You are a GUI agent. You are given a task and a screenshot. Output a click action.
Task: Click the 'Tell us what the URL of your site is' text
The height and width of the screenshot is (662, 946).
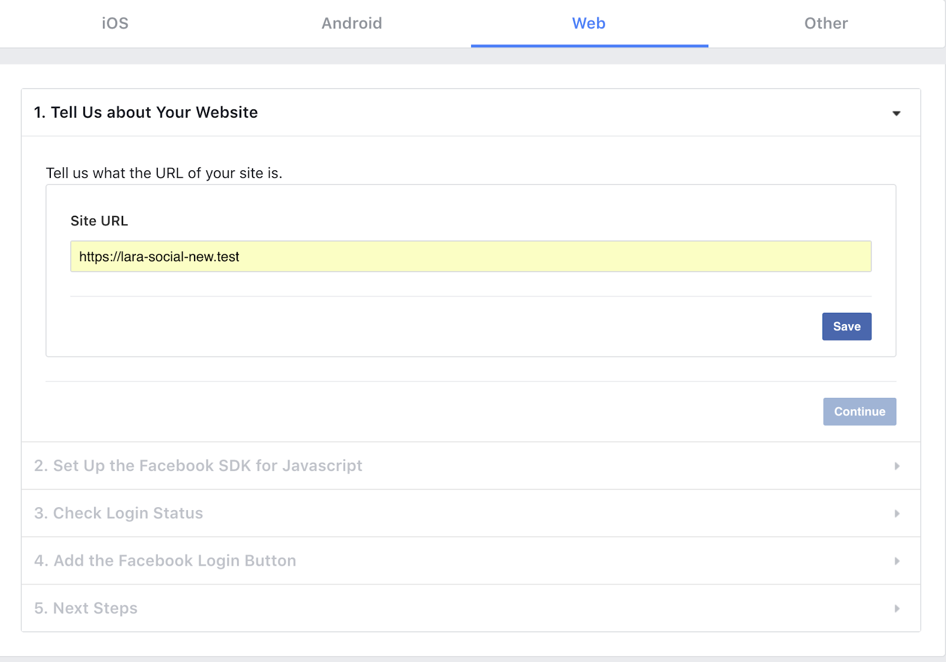point(164,173)
